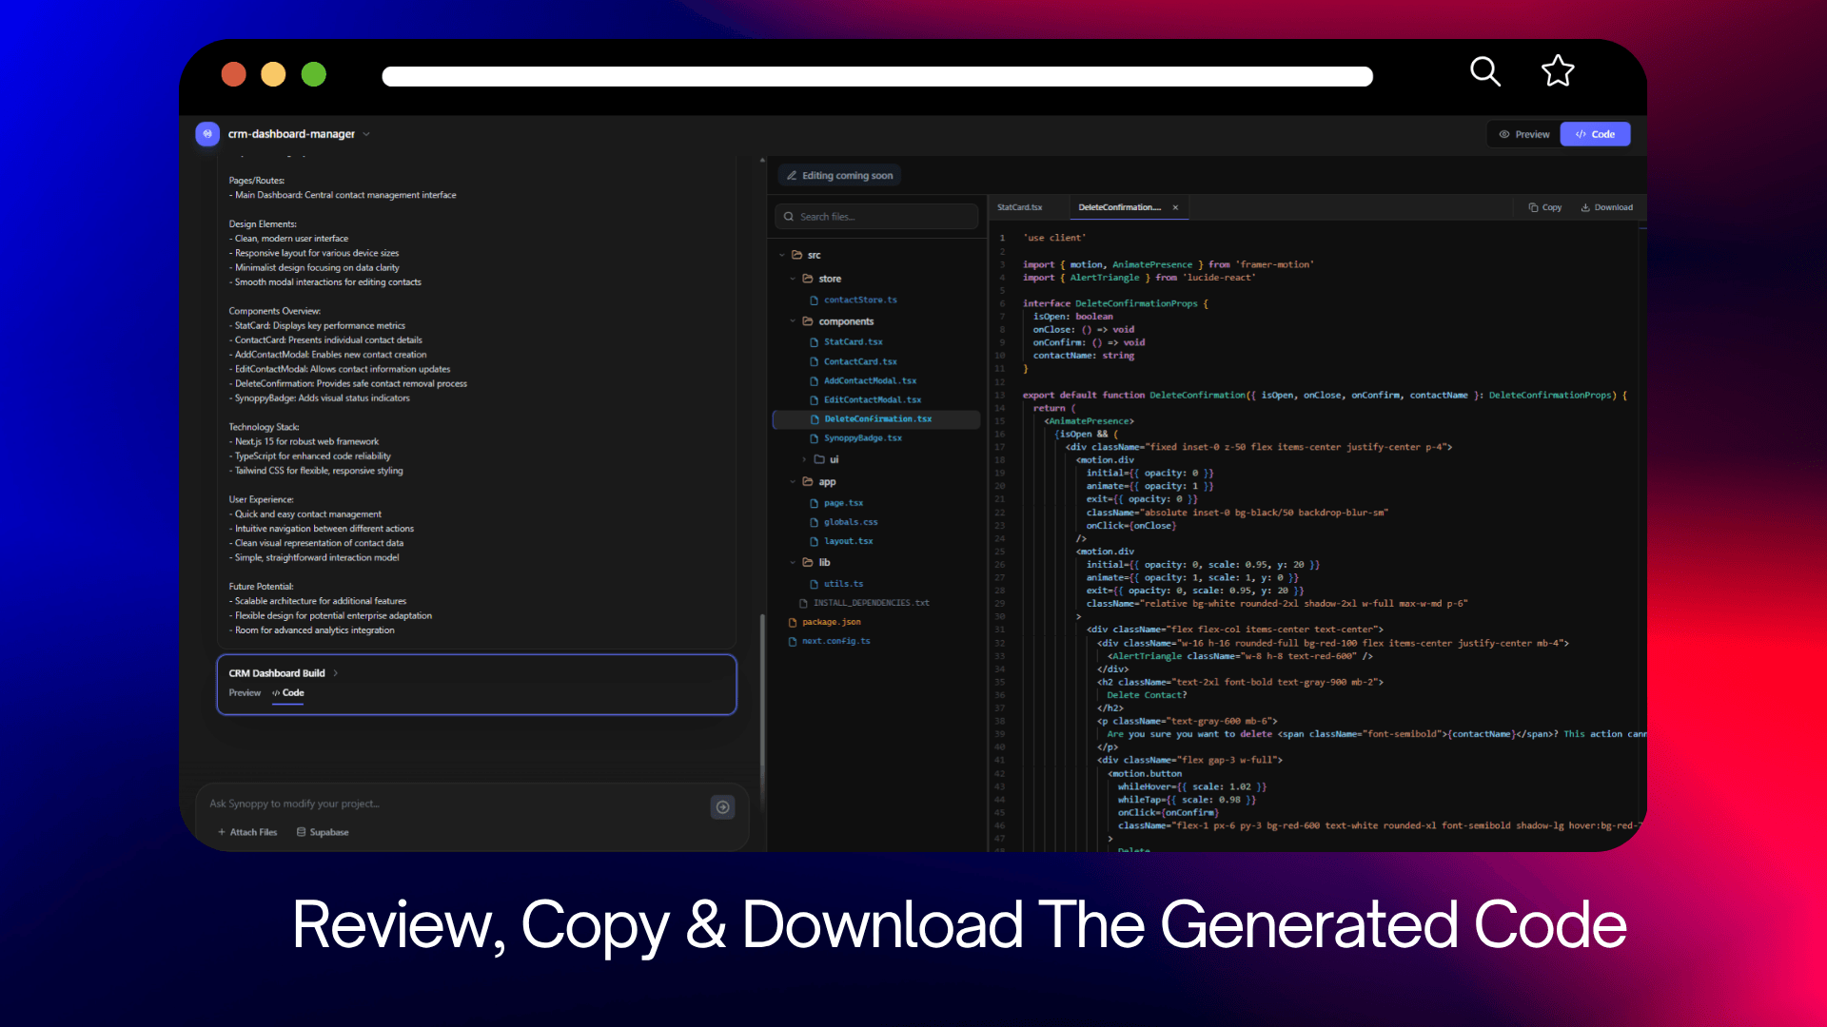The image size is (1827, 1027).
Task: Open ContactCard.tsx in file tree
Action: pos(860,361)
